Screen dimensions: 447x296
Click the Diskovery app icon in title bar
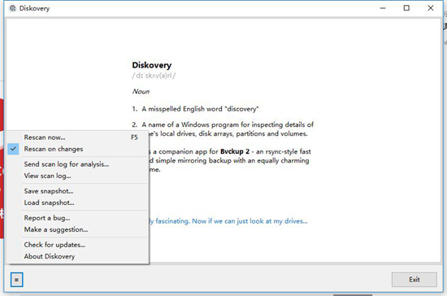pos(12,8)
